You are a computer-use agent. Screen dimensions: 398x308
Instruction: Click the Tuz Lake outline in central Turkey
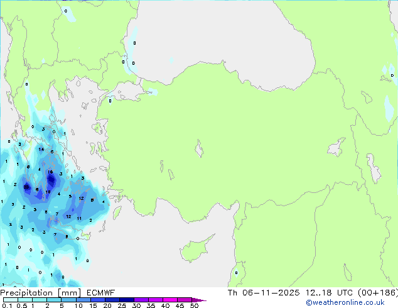click(199, 149)
